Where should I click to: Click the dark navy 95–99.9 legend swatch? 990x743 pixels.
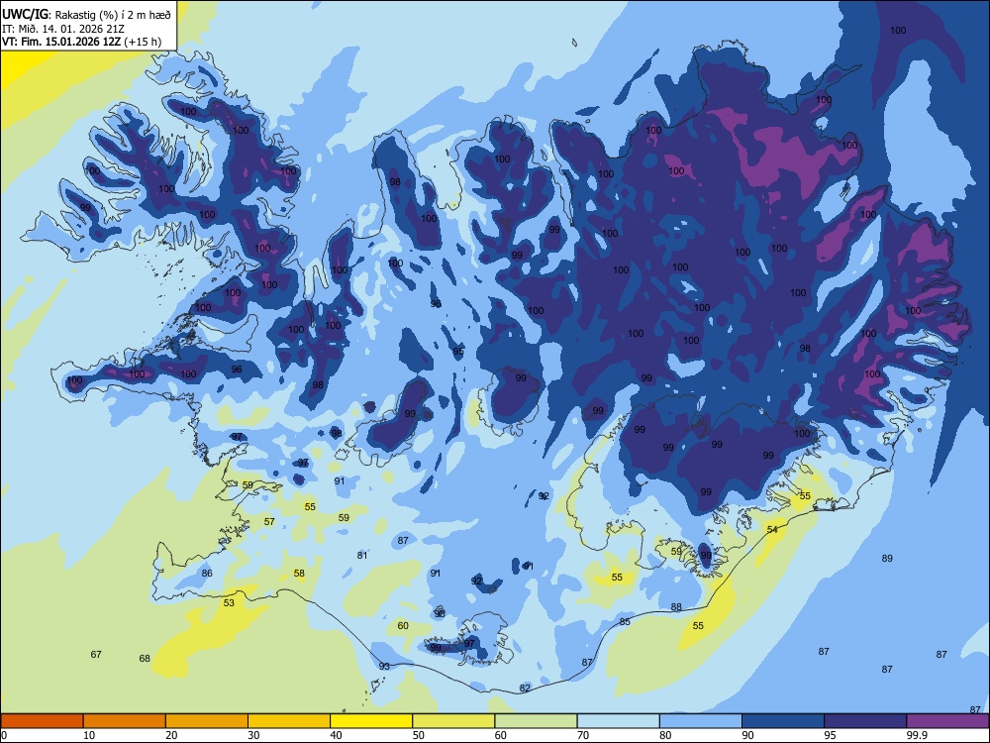(x=865, y=721)
